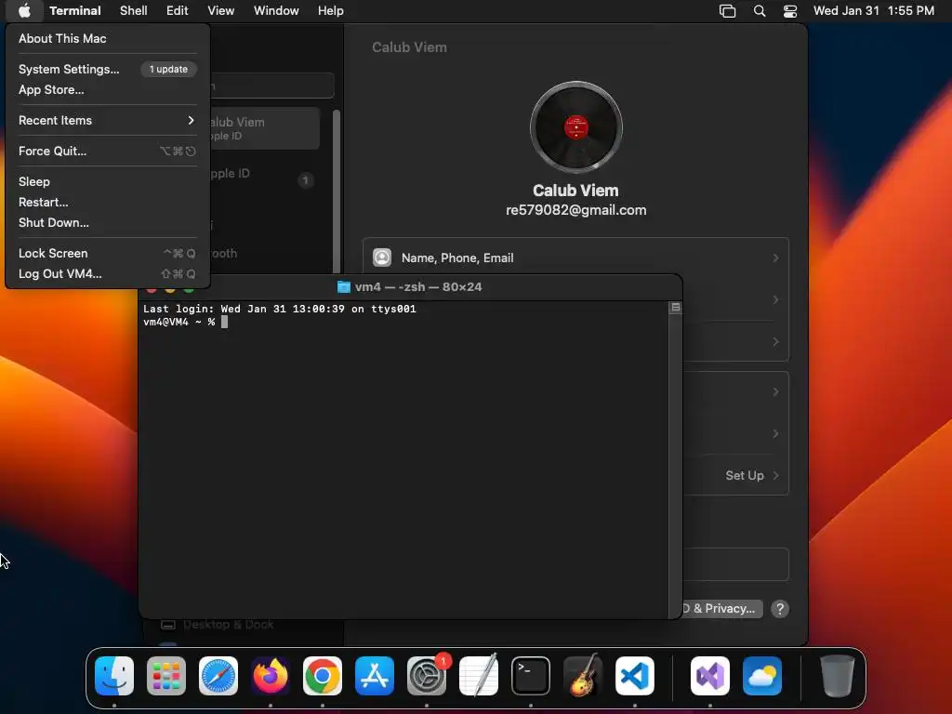The image size is (952, 714).
Task: Open Visual Studio Code from the Dock
Action: 635,676
